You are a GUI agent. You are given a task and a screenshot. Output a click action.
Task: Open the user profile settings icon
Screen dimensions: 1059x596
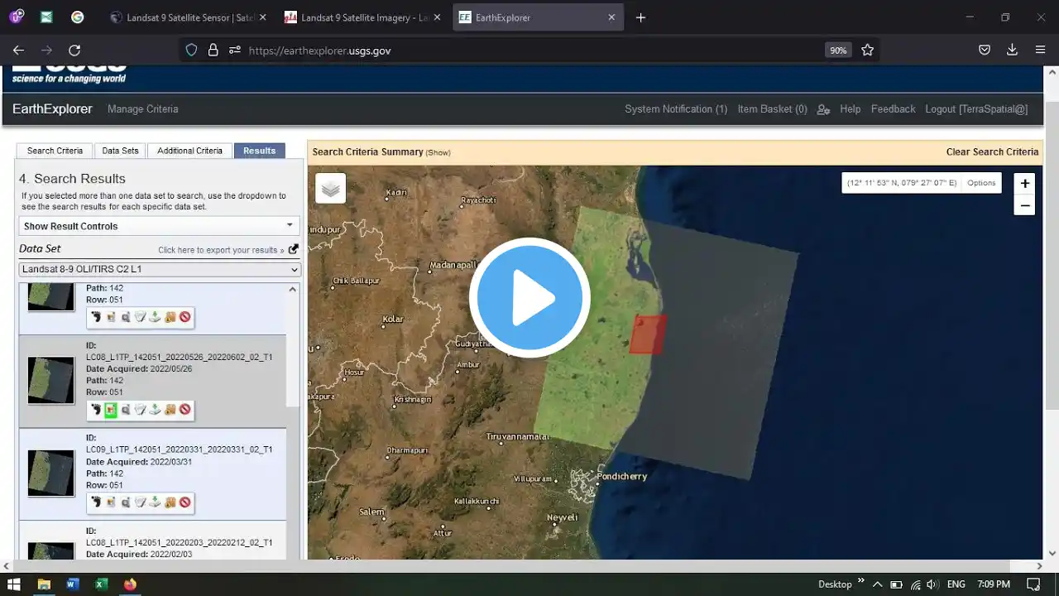[823, 109]
